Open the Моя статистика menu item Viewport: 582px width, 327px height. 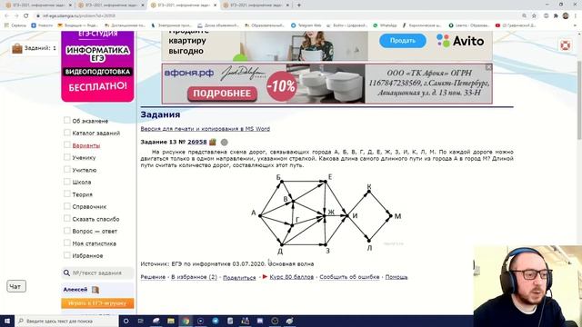tap(95, 243)
